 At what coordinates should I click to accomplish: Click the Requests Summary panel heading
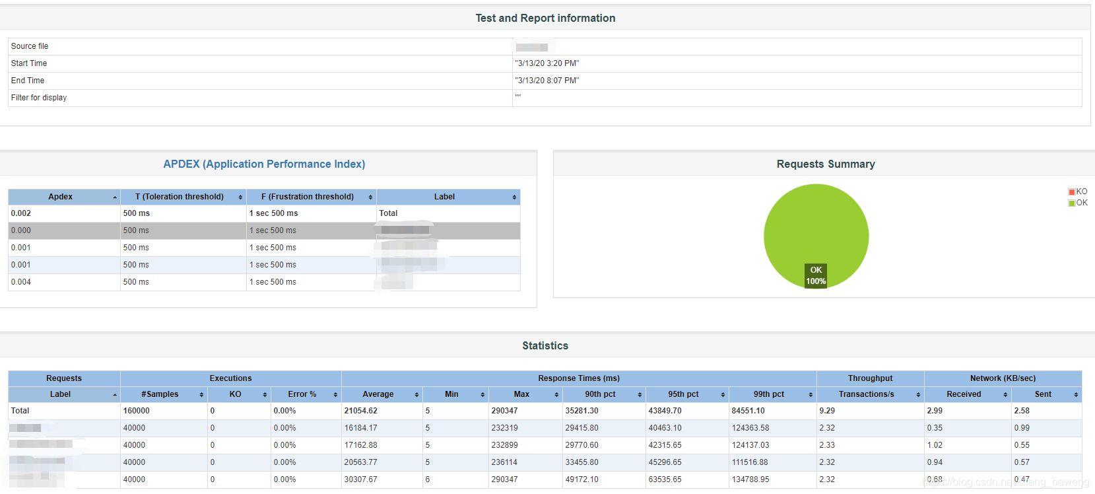click(826, 164)
